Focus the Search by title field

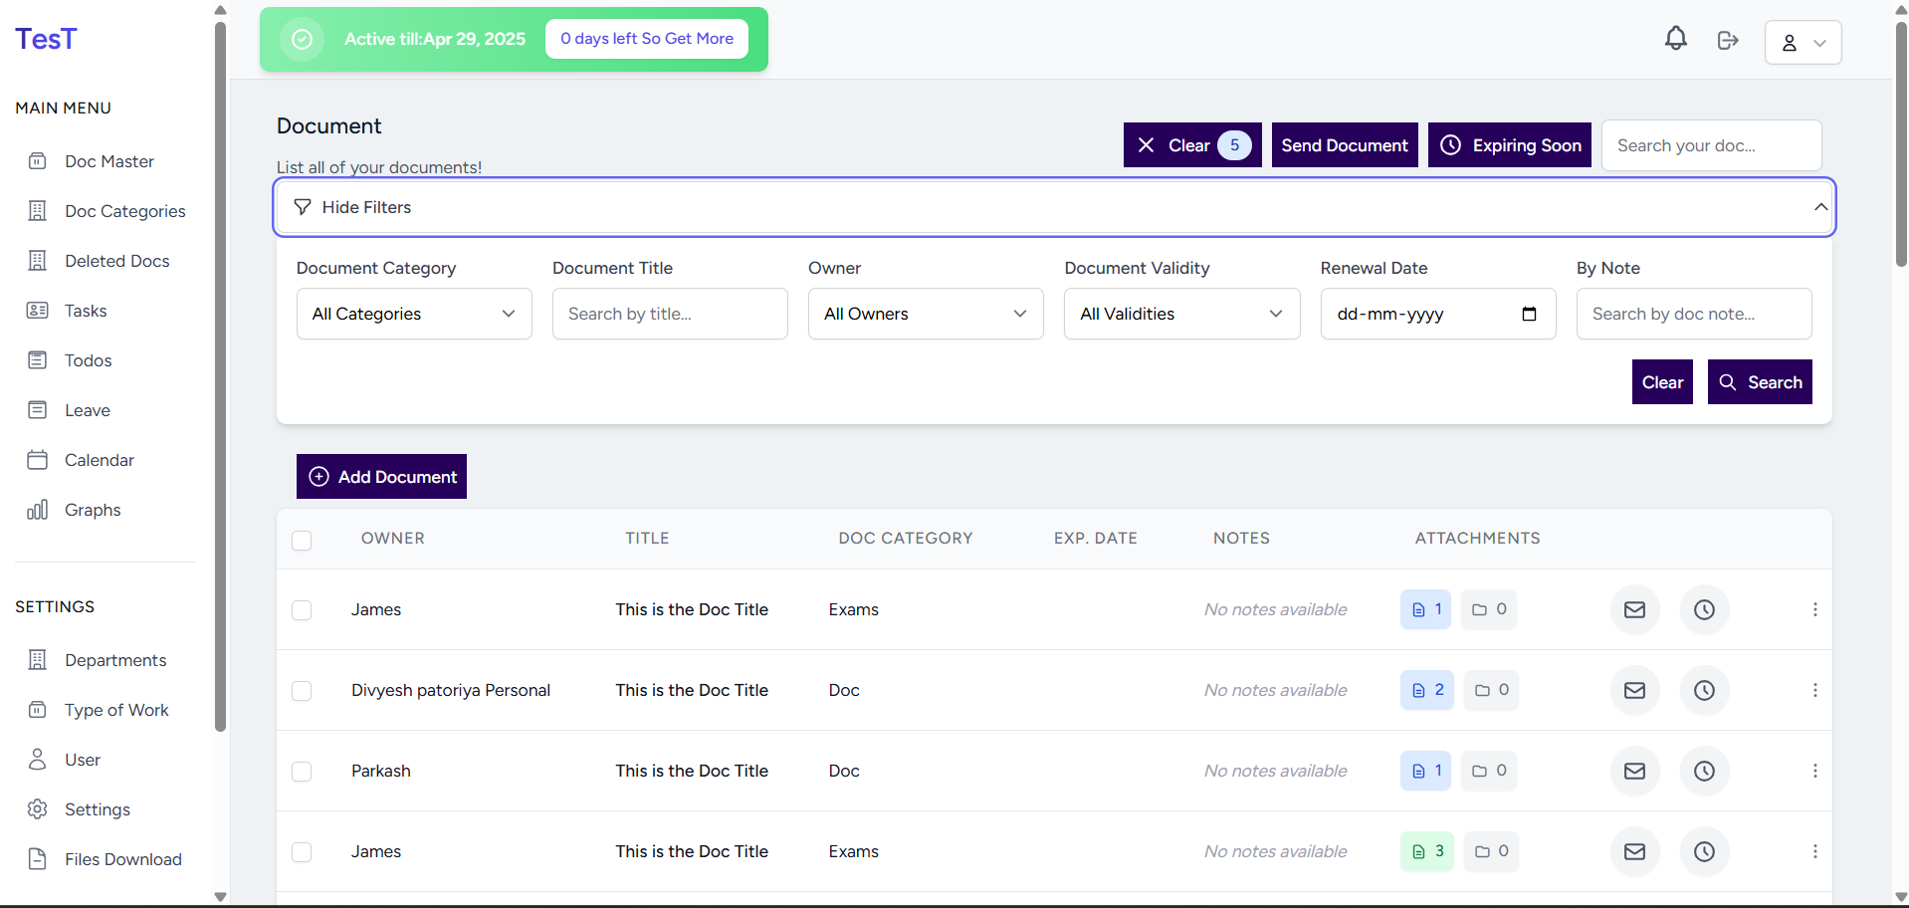point(670,314)
